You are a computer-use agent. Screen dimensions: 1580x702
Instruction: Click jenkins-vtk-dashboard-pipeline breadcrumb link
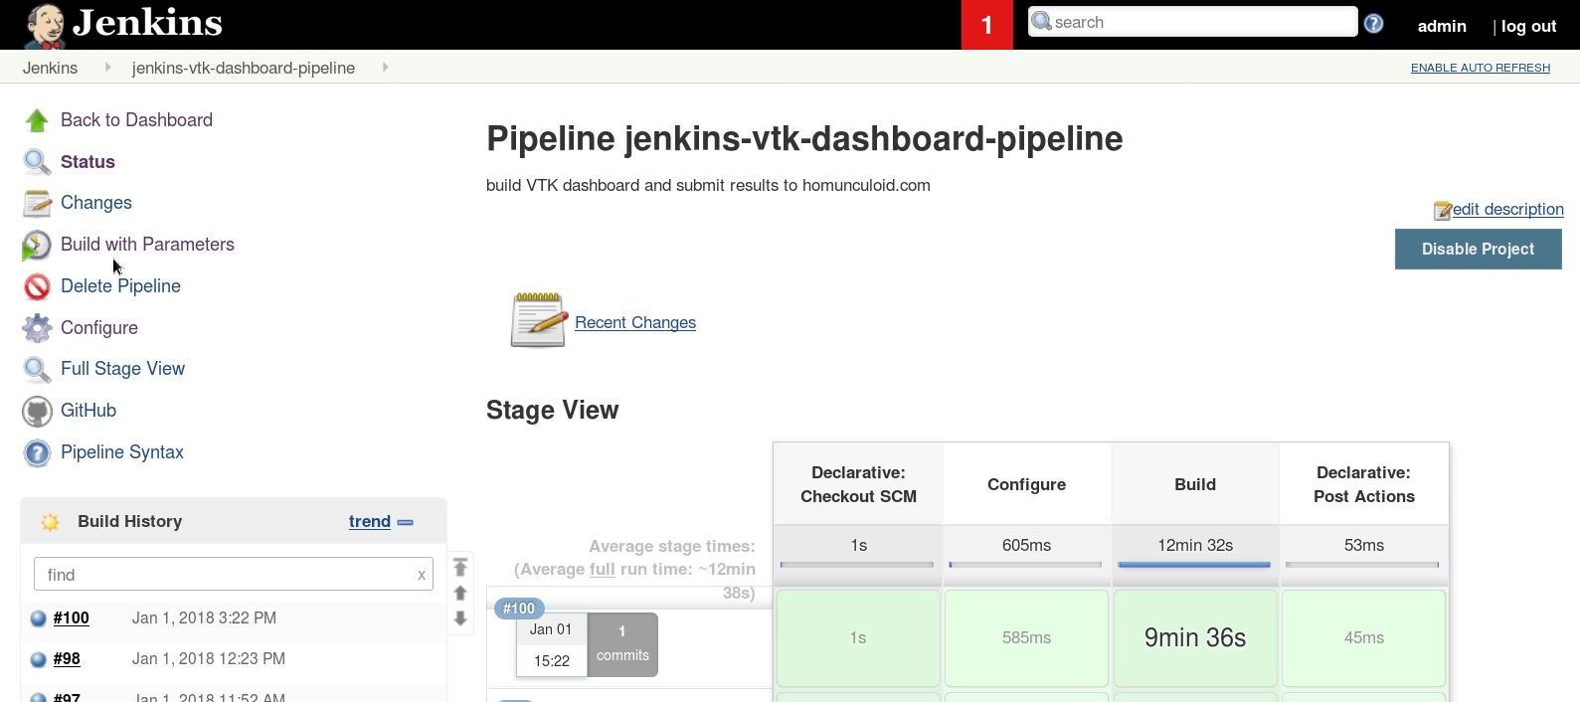point(244,68)
